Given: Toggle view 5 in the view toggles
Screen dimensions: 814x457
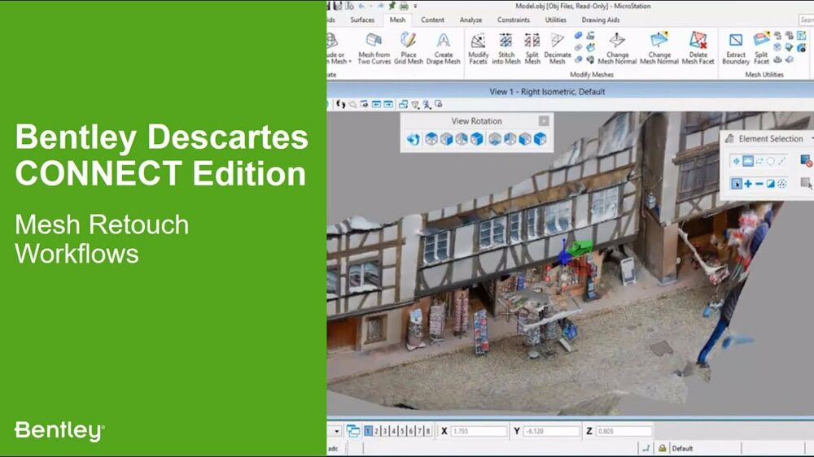Looking at the screenshot, I should coord(402,431).
